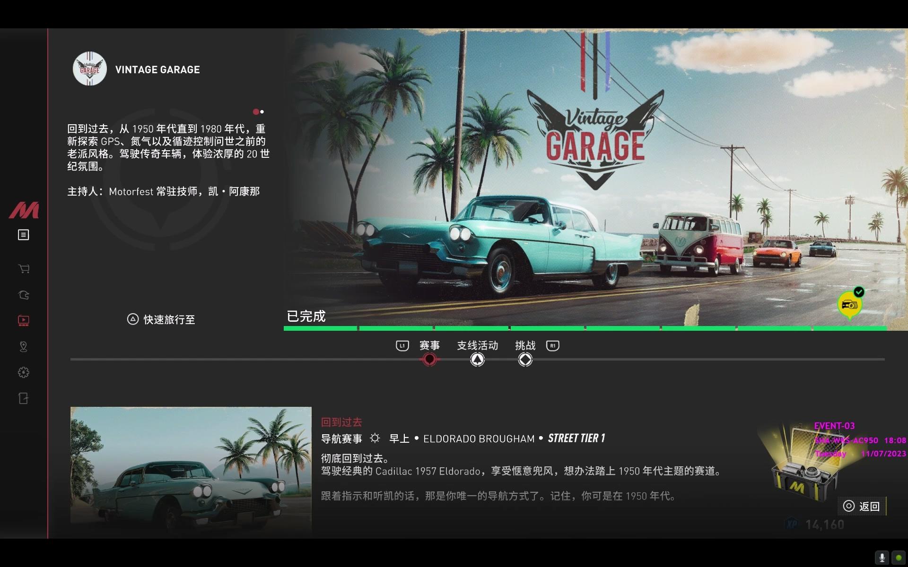
Task: Switch to the 挑战 tab
Action: click(525, 345)
